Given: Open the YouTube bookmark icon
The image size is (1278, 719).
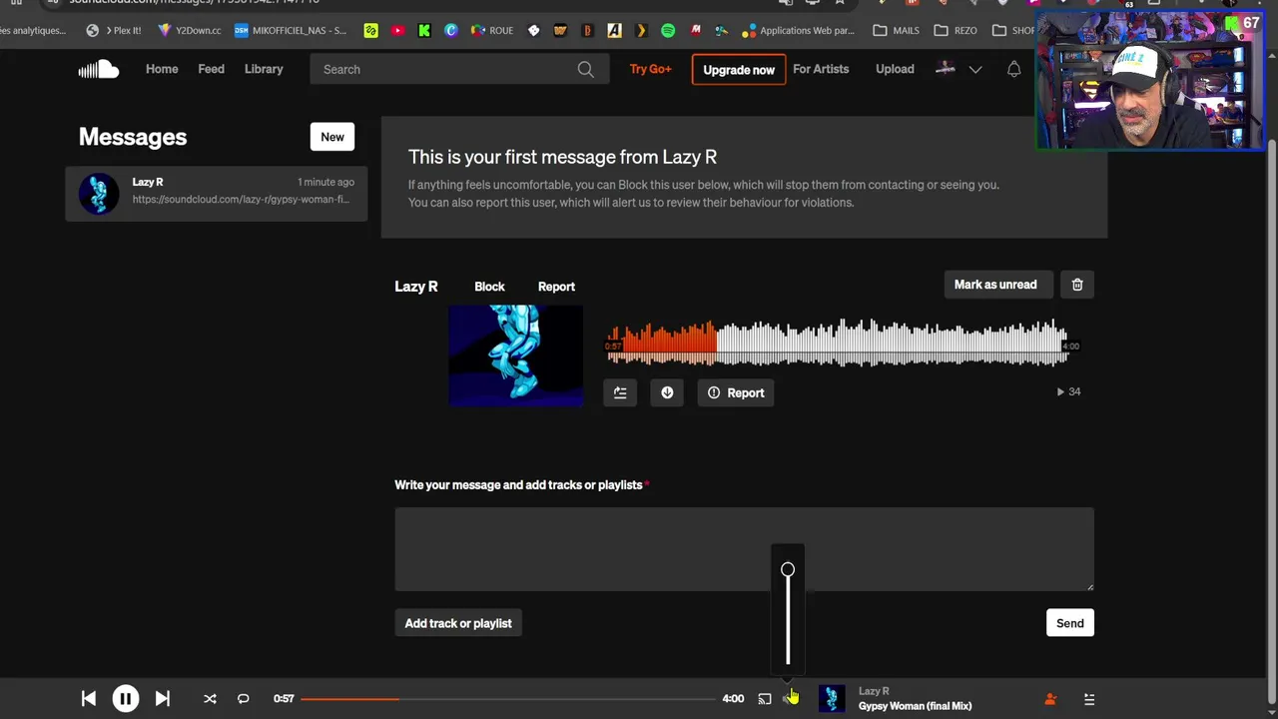Looking at the screenshot, I should point(397,30).
